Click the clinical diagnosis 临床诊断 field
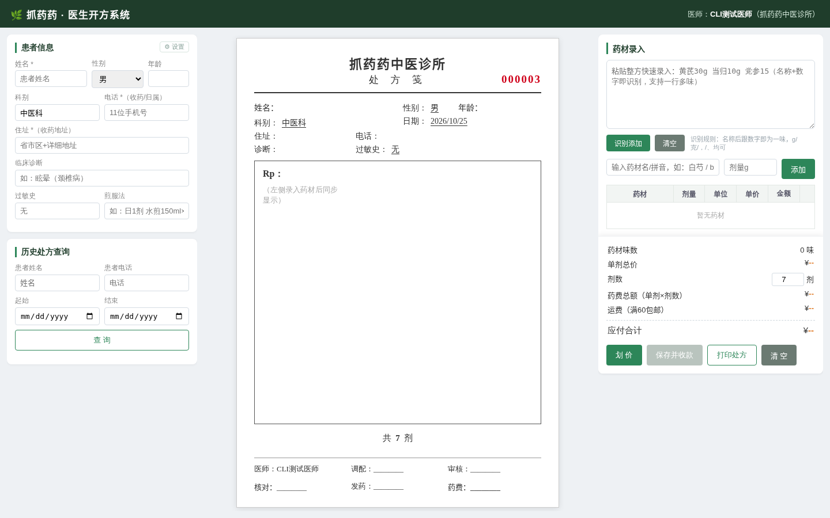The image size is (830, 518). coord(102,178)
